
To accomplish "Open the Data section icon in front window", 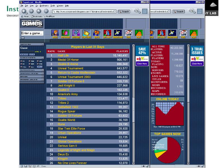I will click(x=97, y=34).
